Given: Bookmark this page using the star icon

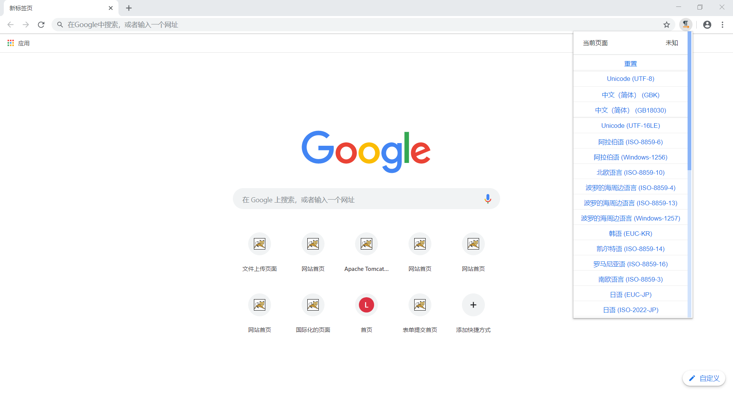Looking at the screenshot, I should pos(666,24).
